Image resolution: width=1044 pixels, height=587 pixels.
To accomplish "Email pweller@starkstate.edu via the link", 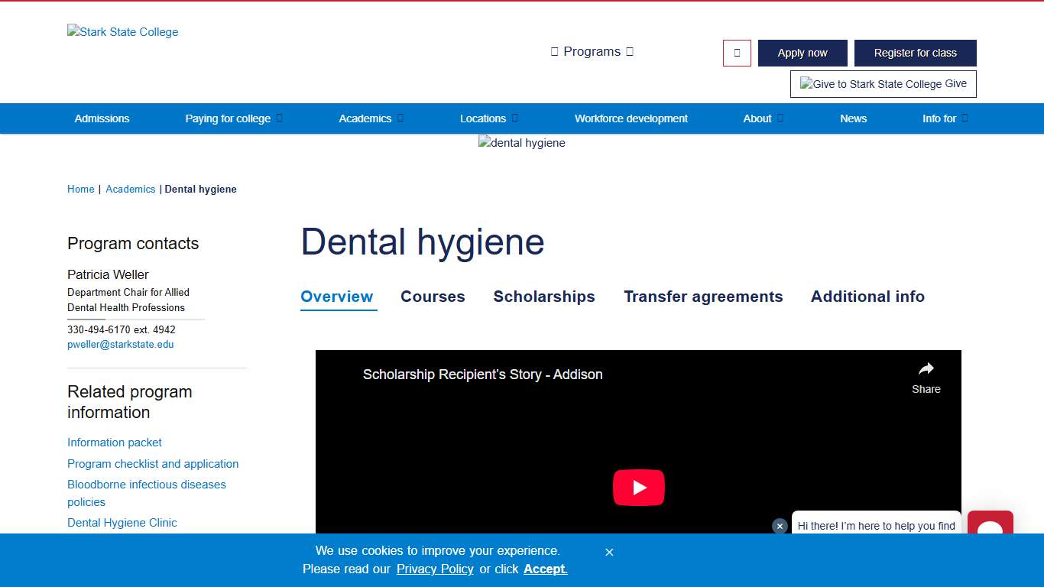I will [x=121, y=345].
